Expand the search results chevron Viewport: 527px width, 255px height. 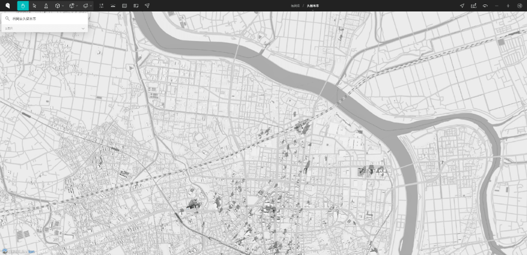83,29
